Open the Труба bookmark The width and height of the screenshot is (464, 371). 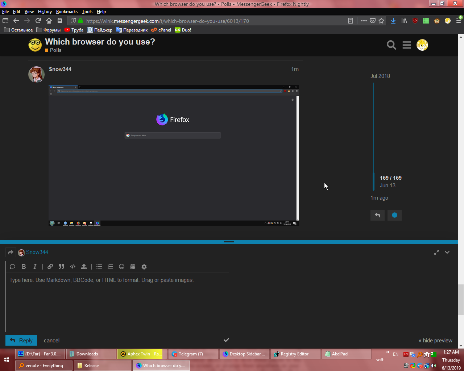74,30
